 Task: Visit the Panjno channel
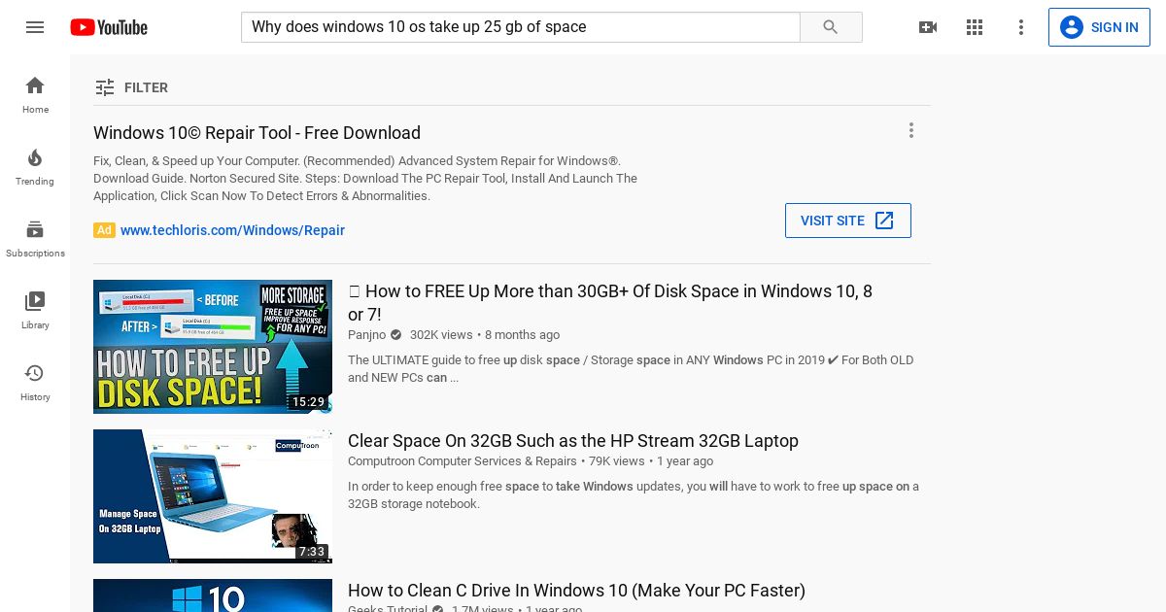(x=366, y=334)
